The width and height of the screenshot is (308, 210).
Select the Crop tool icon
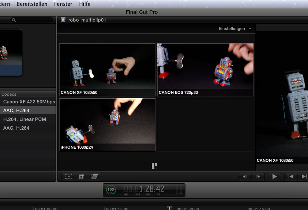(x=82, y=176)
